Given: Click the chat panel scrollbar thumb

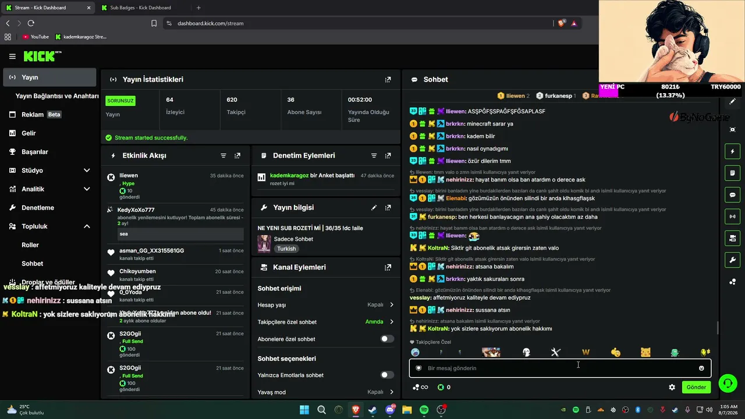Looking at the screenshot, I should [717, 328].
